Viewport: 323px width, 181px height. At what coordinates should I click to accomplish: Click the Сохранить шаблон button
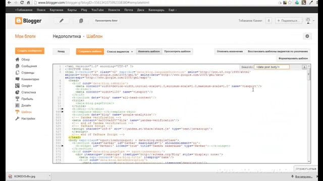[x=90, y=51]
